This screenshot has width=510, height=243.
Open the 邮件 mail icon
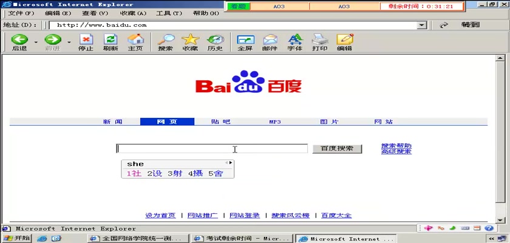pyautogui.click(x=270, y=39)
